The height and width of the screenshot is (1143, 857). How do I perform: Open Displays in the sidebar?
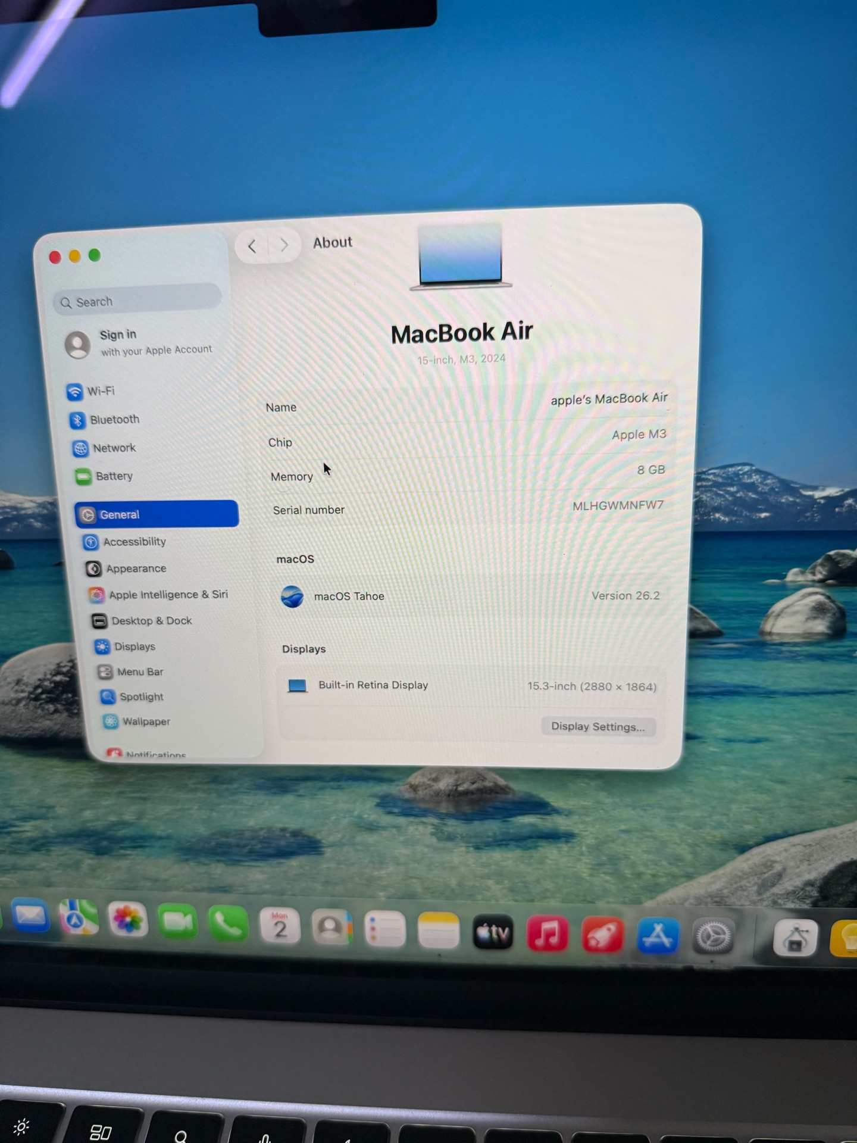click(x=126, y=647)
